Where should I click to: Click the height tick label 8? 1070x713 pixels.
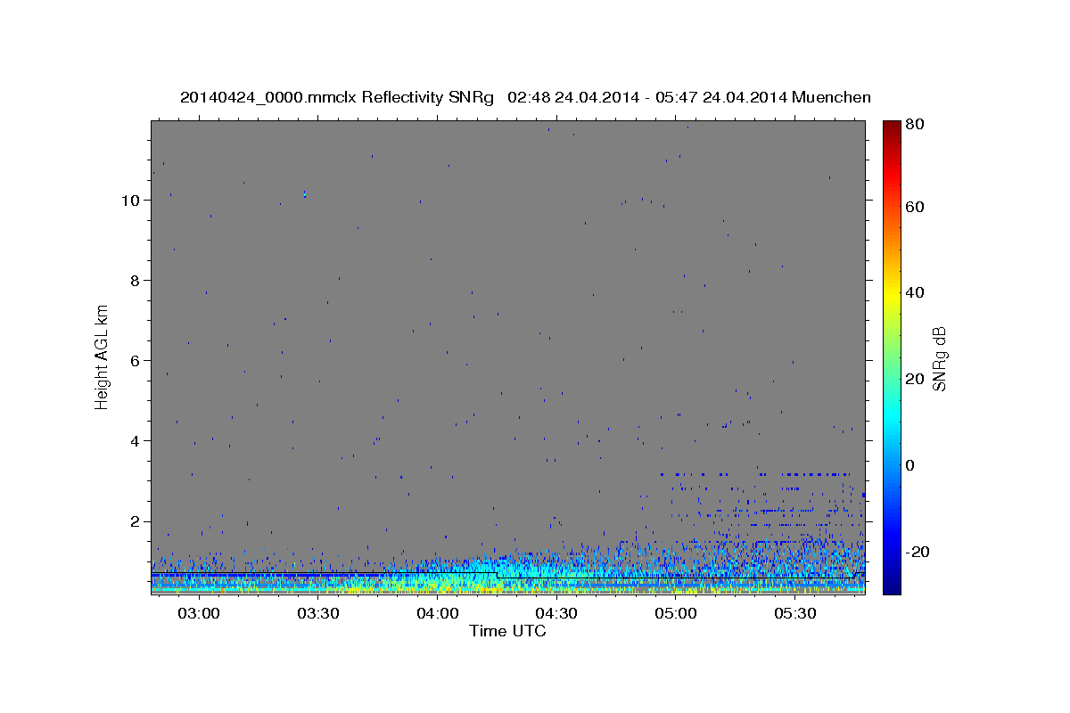pos(134,281)
